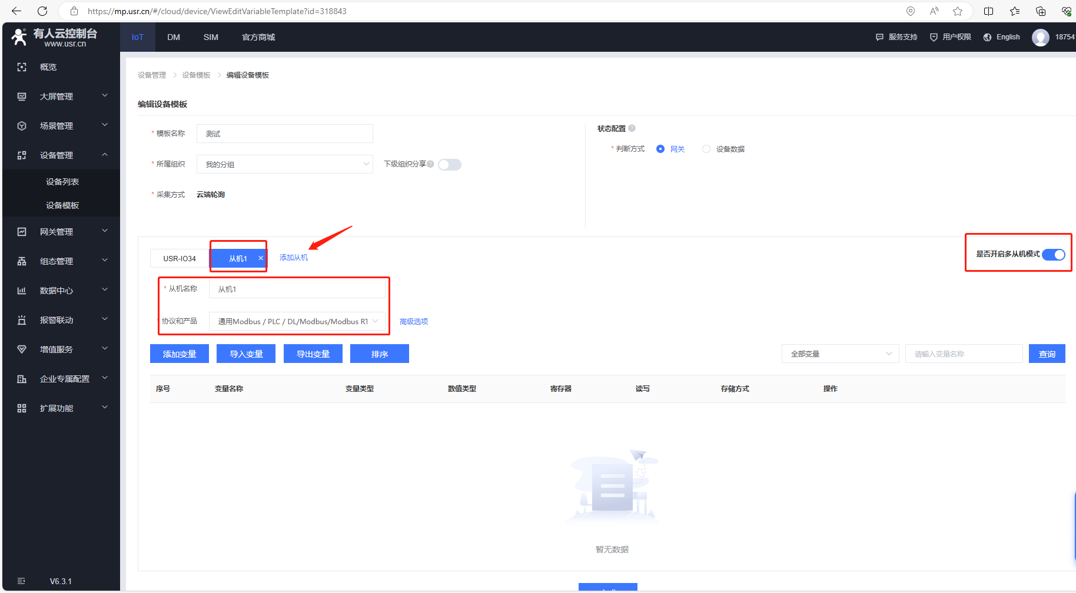Open the SIM top navigation tab
Viewport: 1076px width, 593px height.
pyautogui.click(x=211, y=37)
